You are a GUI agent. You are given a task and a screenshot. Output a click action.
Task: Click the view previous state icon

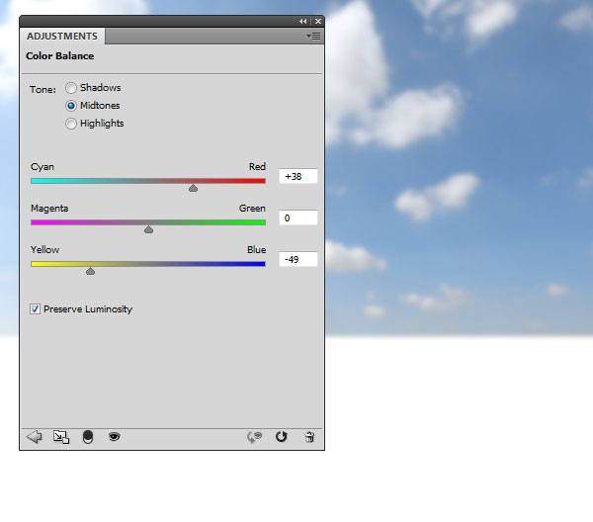(x=255, y=437)
